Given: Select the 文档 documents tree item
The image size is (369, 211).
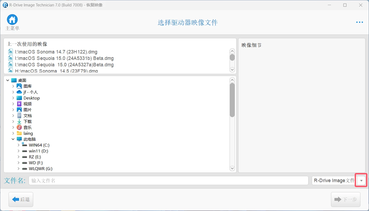Looking at the screenshot, I should (x=27, y=116).
